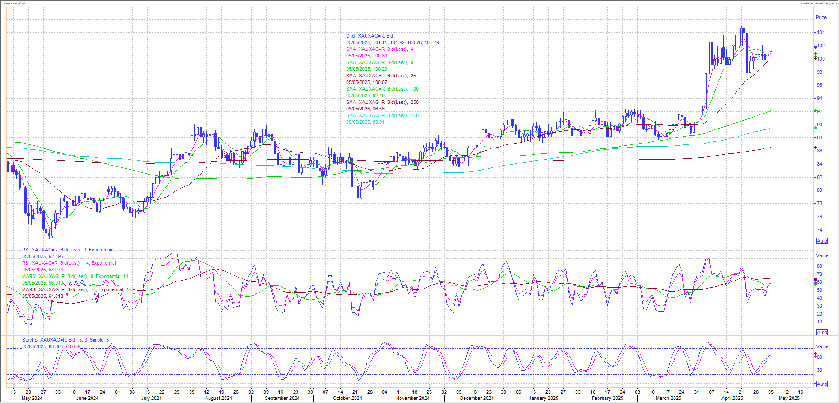Select the SMA 150 legend label
839x403 pixels.
[382, 115]
